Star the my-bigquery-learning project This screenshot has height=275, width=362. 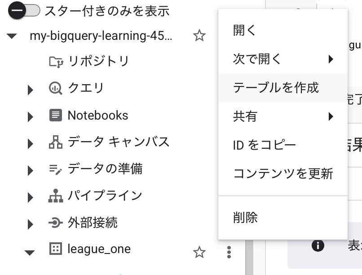200,36
